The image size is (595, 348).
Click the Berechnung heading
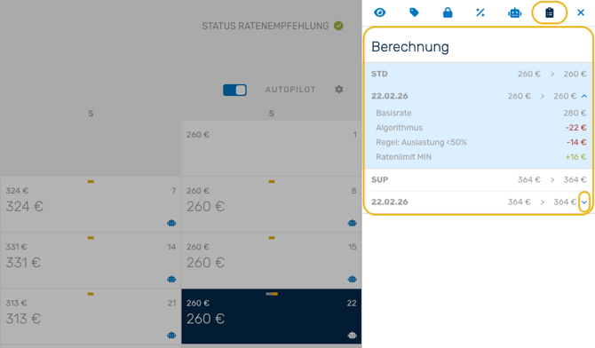[x=409, y=47]
